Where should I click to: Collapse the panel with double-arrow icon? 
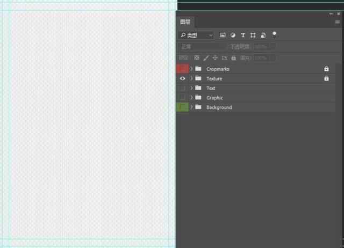click(x=331, y=14)
